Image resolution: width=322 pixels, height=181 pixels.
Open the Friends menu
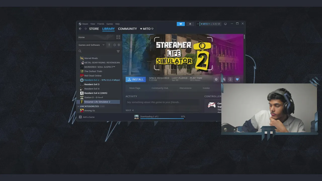click(x=101, y=24)
